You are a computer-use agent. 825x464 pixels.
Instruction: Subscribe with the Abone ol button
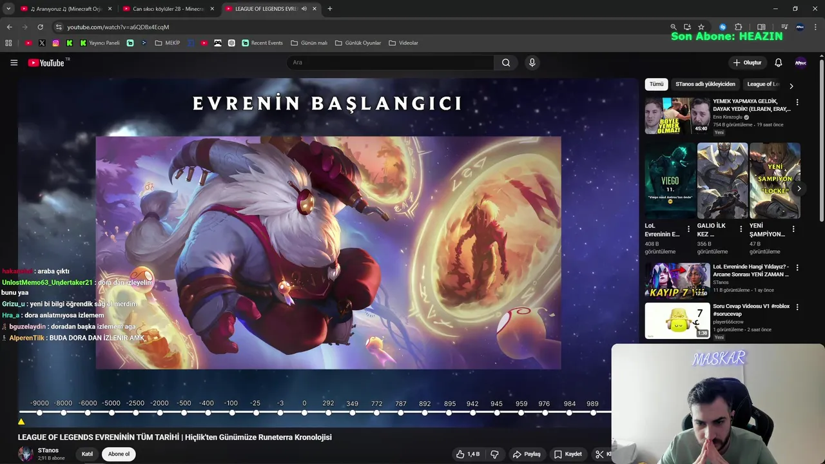[119, 454]
